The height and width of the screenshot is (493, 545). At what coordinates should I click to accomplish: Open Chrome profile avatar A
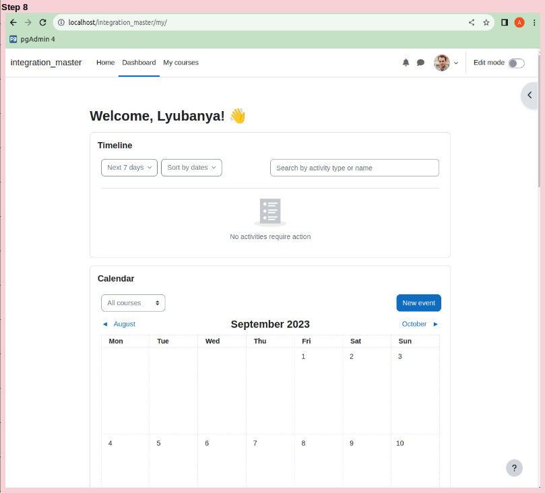(519, 23)
